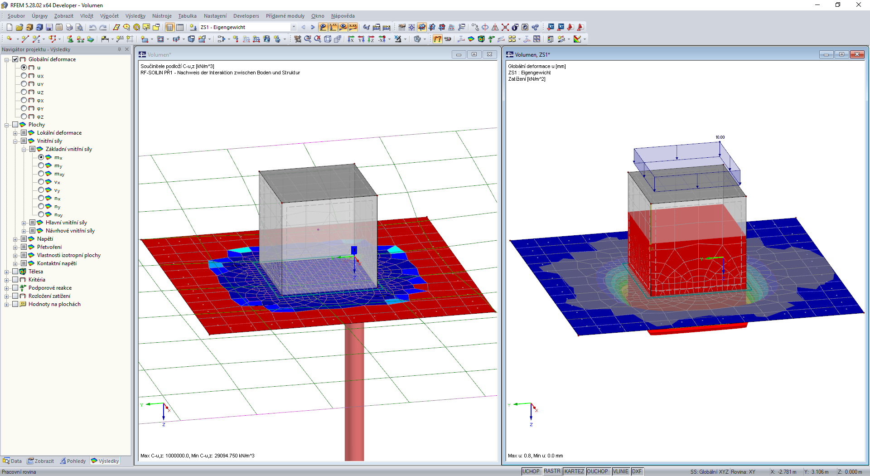Create a new model with the blank page icon
870x476 pixels.
tap(9, 27)
